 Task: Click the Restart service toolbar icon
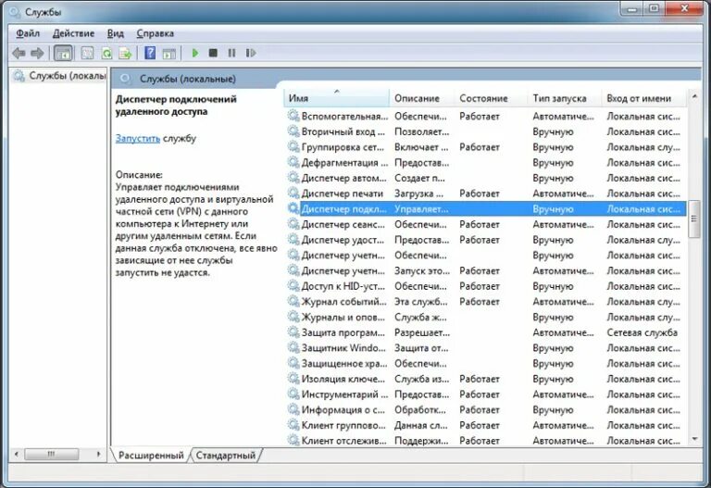point(251,53)
